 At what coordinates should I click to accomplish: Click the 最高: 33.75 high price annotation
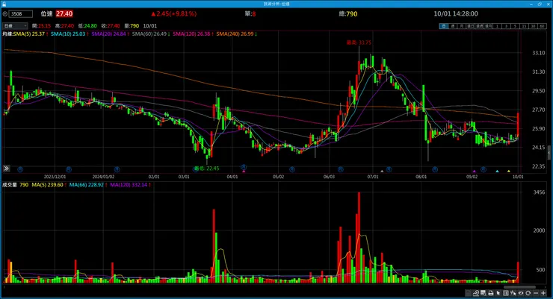point(359,43)
